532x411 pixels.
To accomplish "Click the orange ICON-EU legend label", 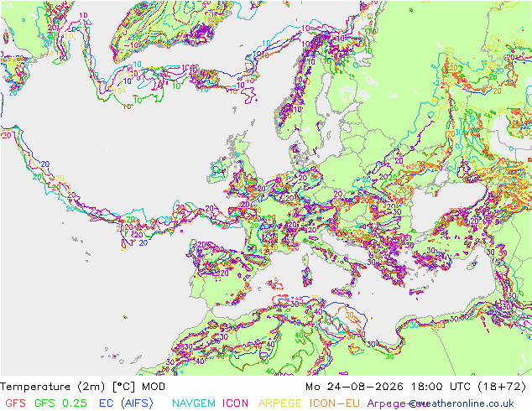I will point(334,403).
